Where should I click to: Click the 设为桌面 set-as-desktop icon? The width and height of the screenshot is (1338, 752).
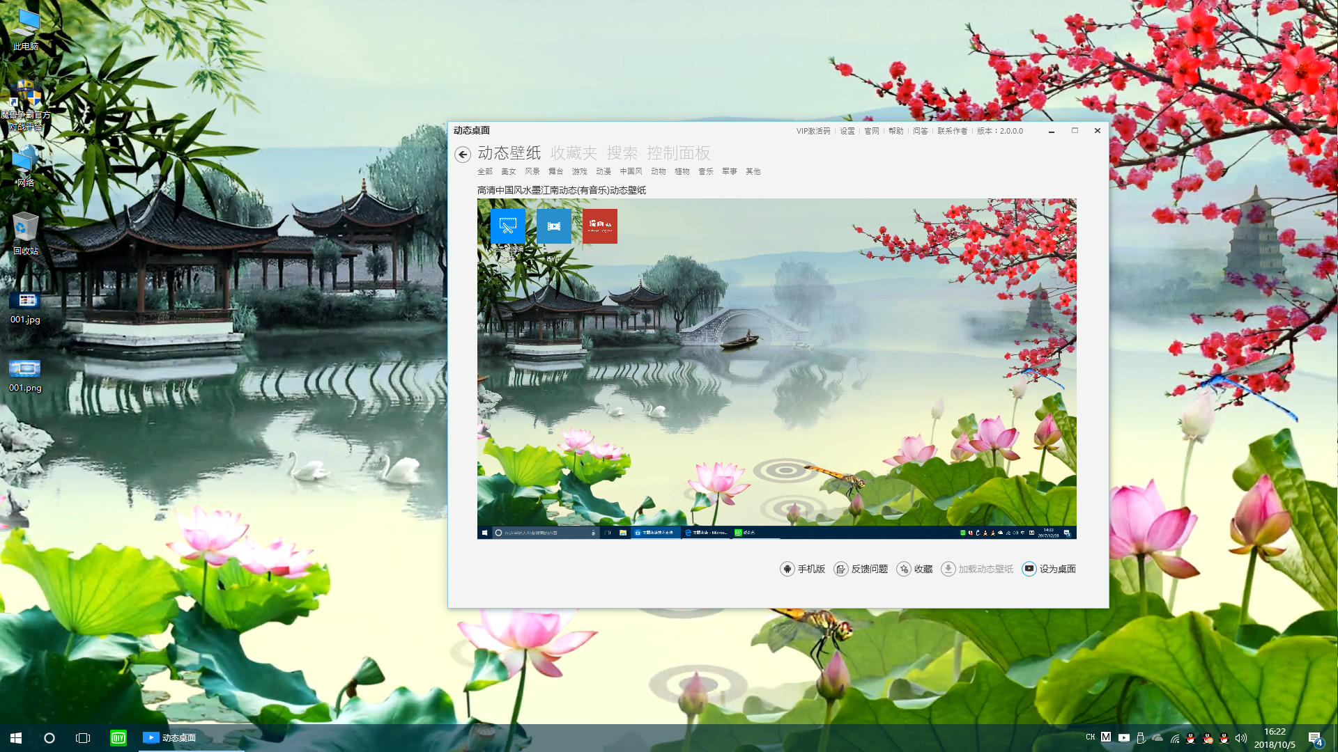[x=1029, y=569]
